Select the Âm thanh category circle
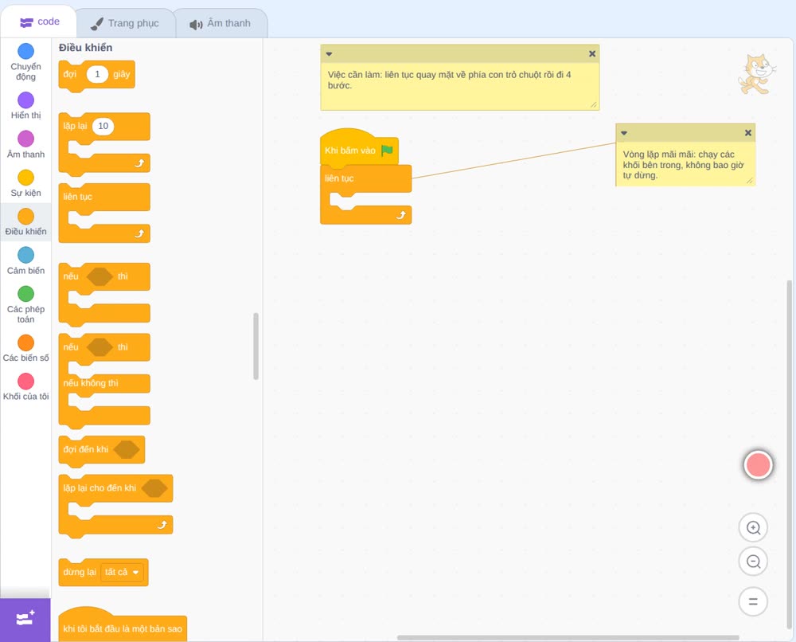Viewport: 796px width, 642px height. pos(26,139)
